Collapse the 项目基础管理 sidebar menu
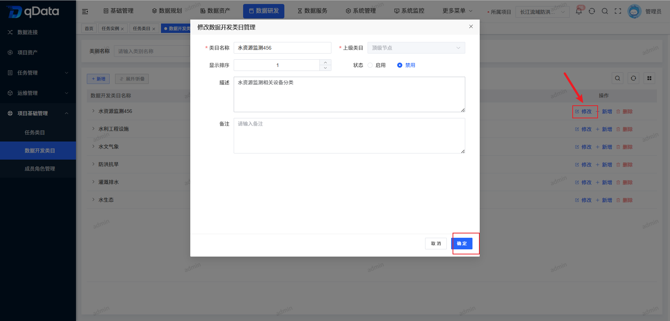Screen dimensions: 670x321 click(x=38, y=113)
